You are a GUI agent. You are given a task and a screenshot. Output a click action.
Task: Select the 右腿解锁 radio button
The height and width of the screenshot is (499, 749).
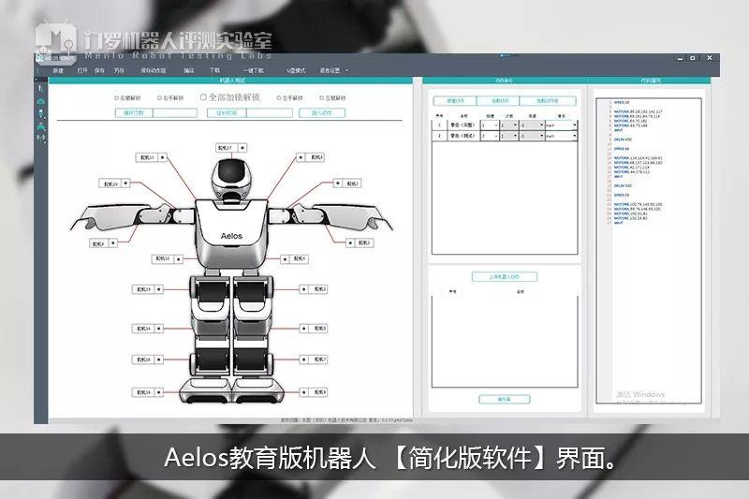pyautogui.click(x=116, y=98)
